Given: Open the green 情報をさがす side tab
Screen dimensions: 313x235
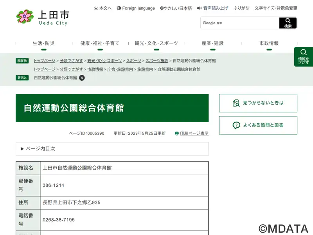Looking at the screenshot, I should click(303, 57).
